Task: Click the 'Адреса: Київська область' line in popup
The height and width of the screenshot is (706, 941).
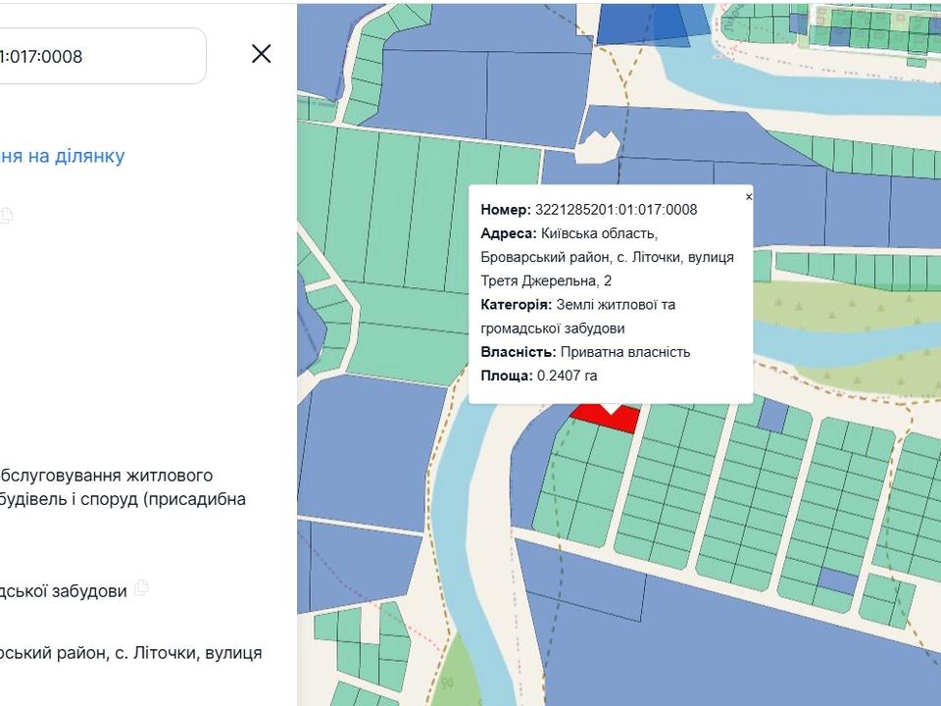Action: point(569,233)
